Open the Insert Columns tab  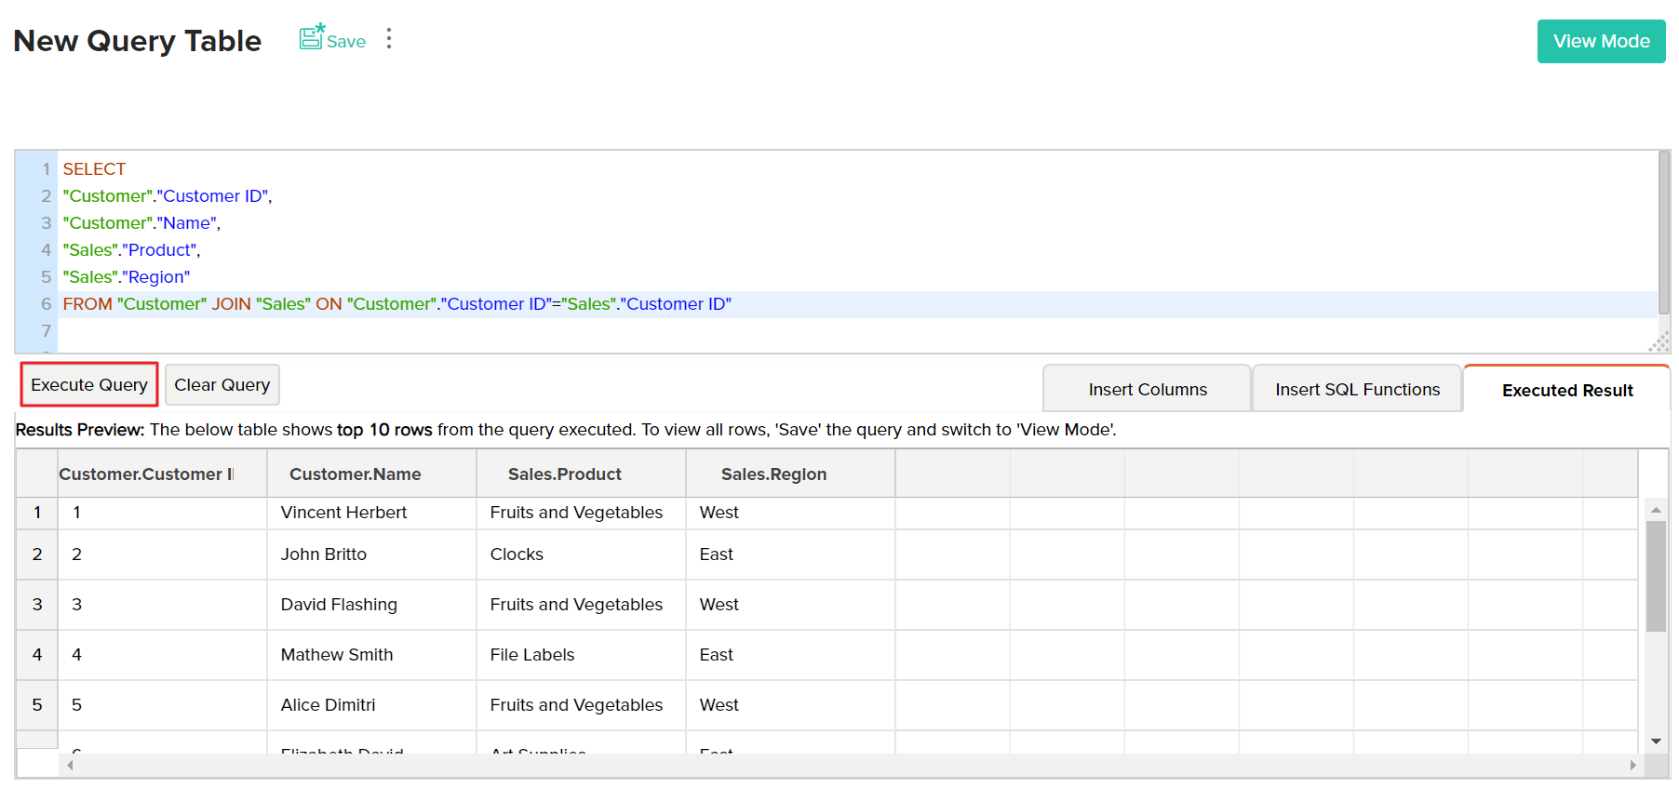click(1147, 390)
